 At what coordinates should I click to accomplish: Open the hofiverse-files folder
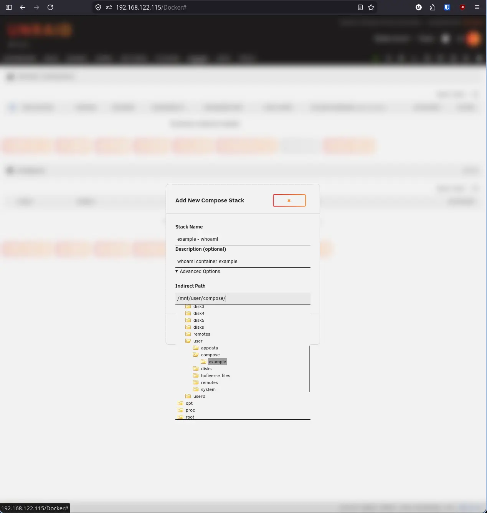pos(216,376)
